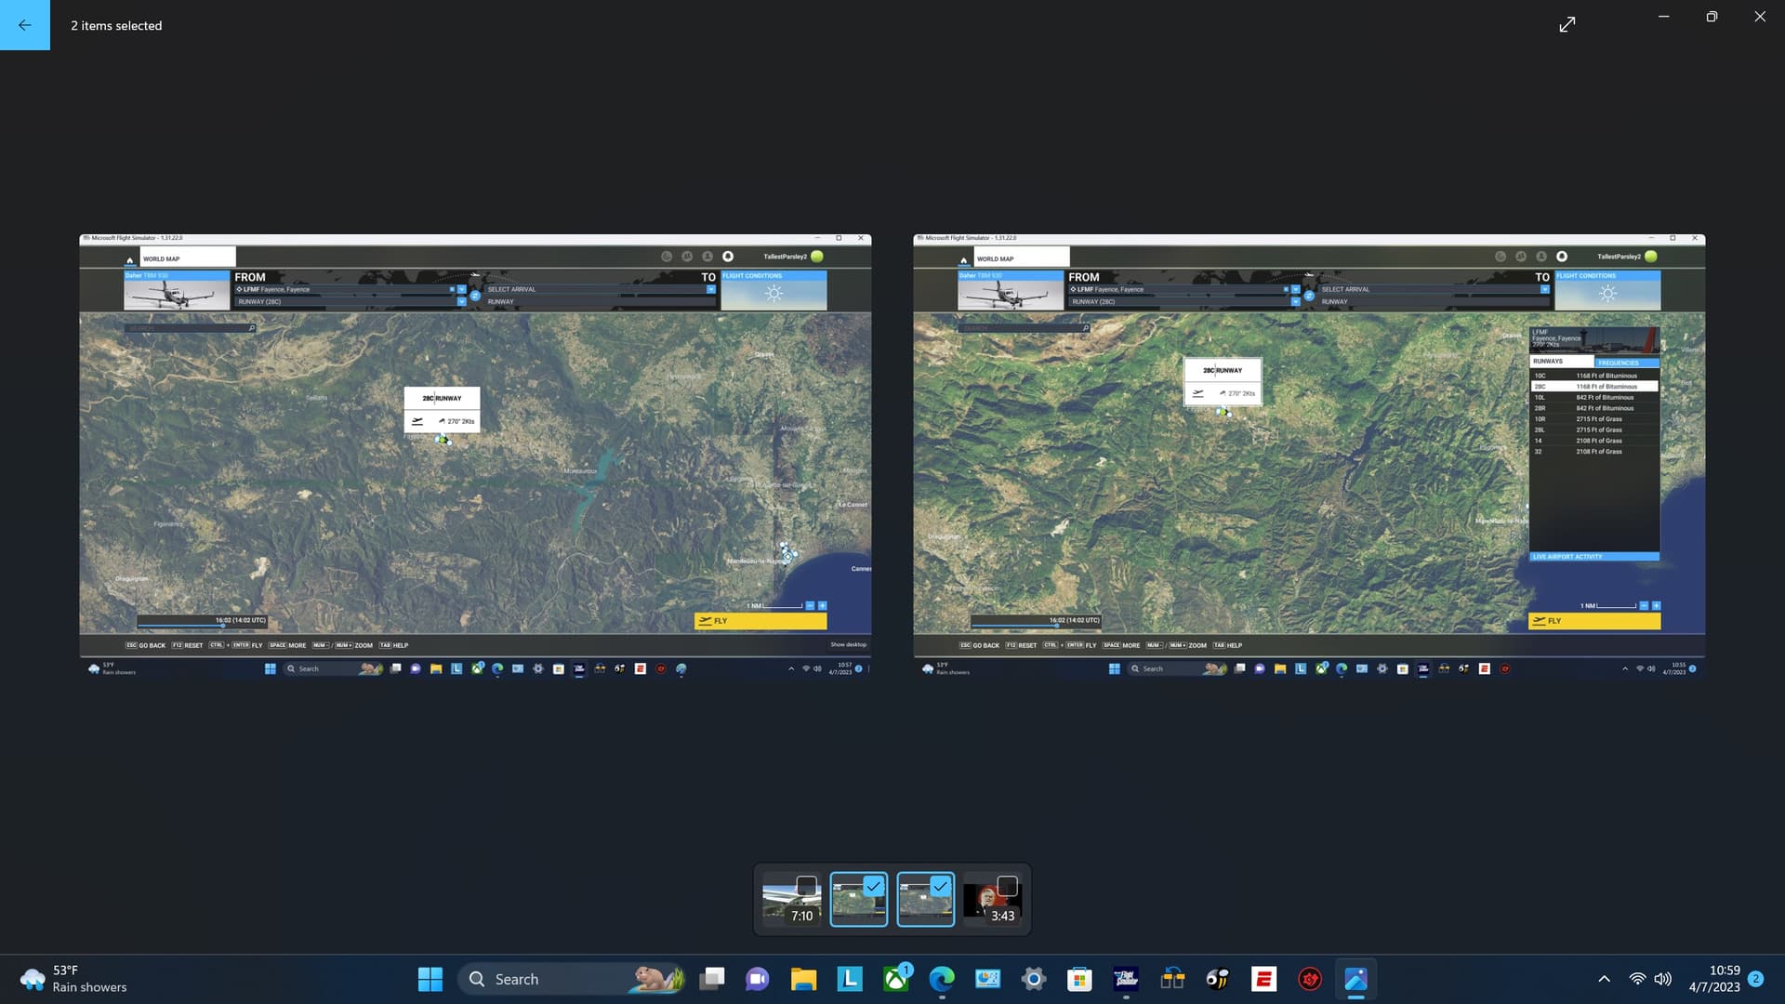Check the 3:43 video thumbnail checkbox
Image resolution: width=1785 pixels, height=1004 pixels.
click(x=1008, y=886)
